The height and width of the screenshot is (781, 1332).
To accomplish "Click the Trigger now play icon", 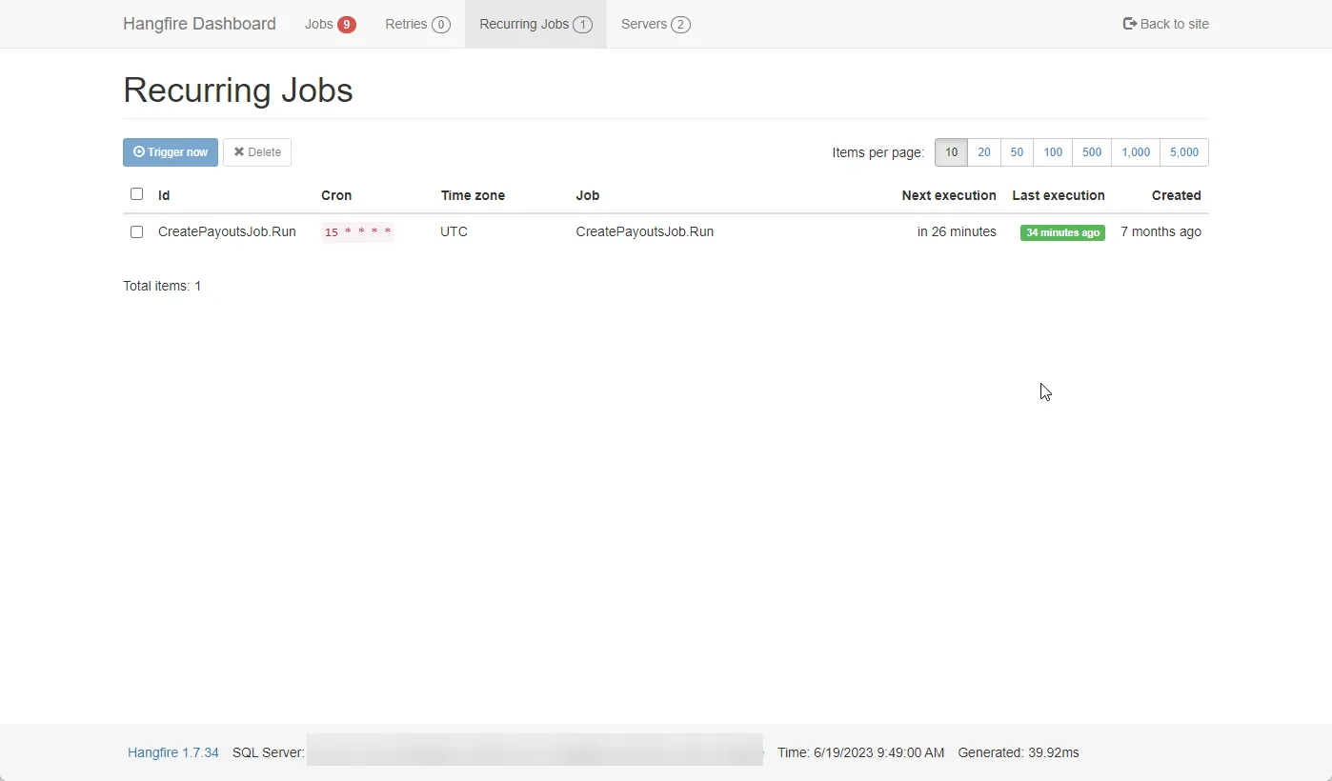I will [139, 152].
